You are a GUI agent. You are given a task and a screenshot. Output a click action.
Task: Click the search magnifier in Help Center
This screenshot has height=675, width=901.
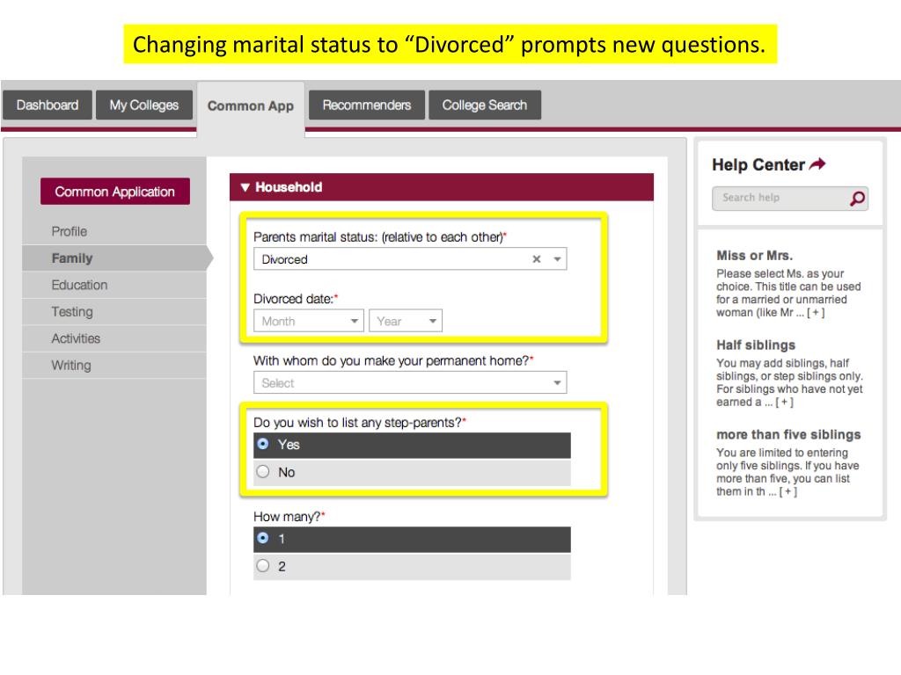point(857,199)
